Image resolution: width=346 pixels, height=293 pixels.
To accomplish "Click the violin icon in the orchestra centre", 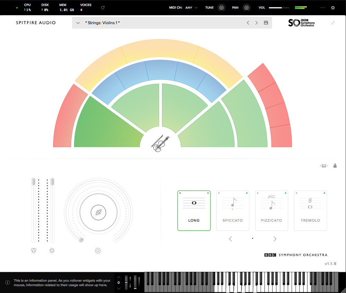I will [160, 144].
